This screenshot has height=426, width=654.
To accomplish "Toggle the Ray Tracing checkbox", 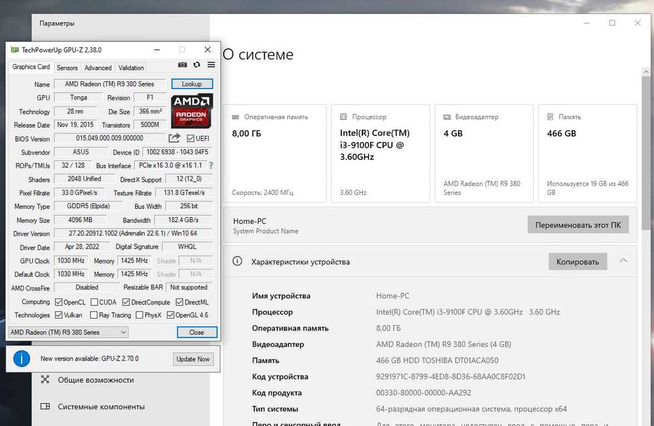I will click(94, 315).
